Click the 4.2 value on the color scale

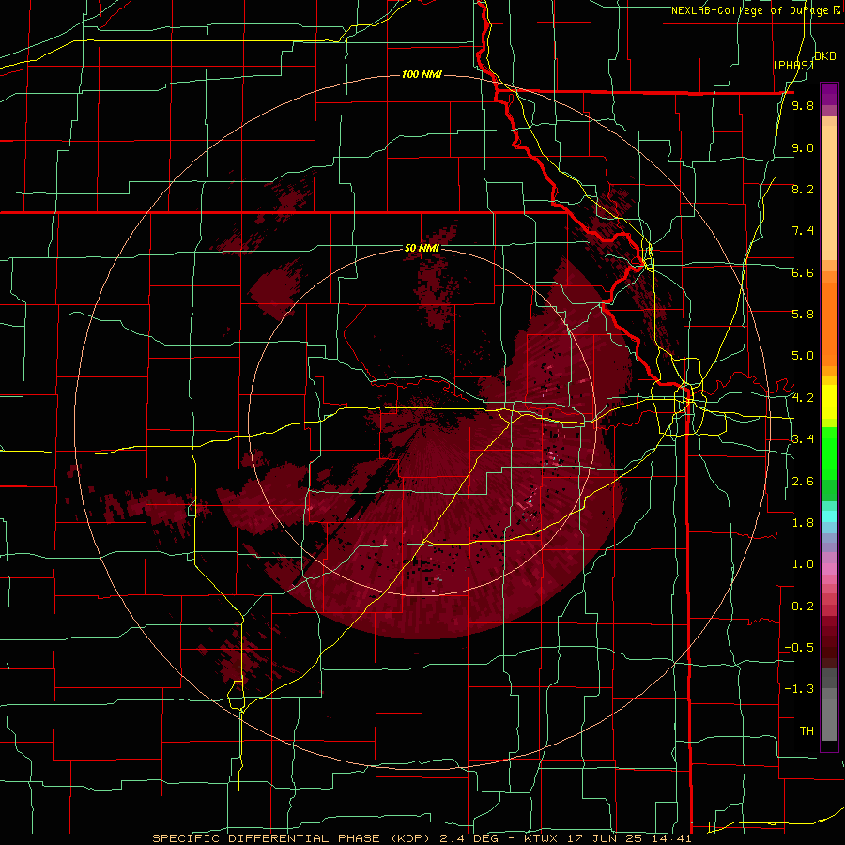[803, 398]
